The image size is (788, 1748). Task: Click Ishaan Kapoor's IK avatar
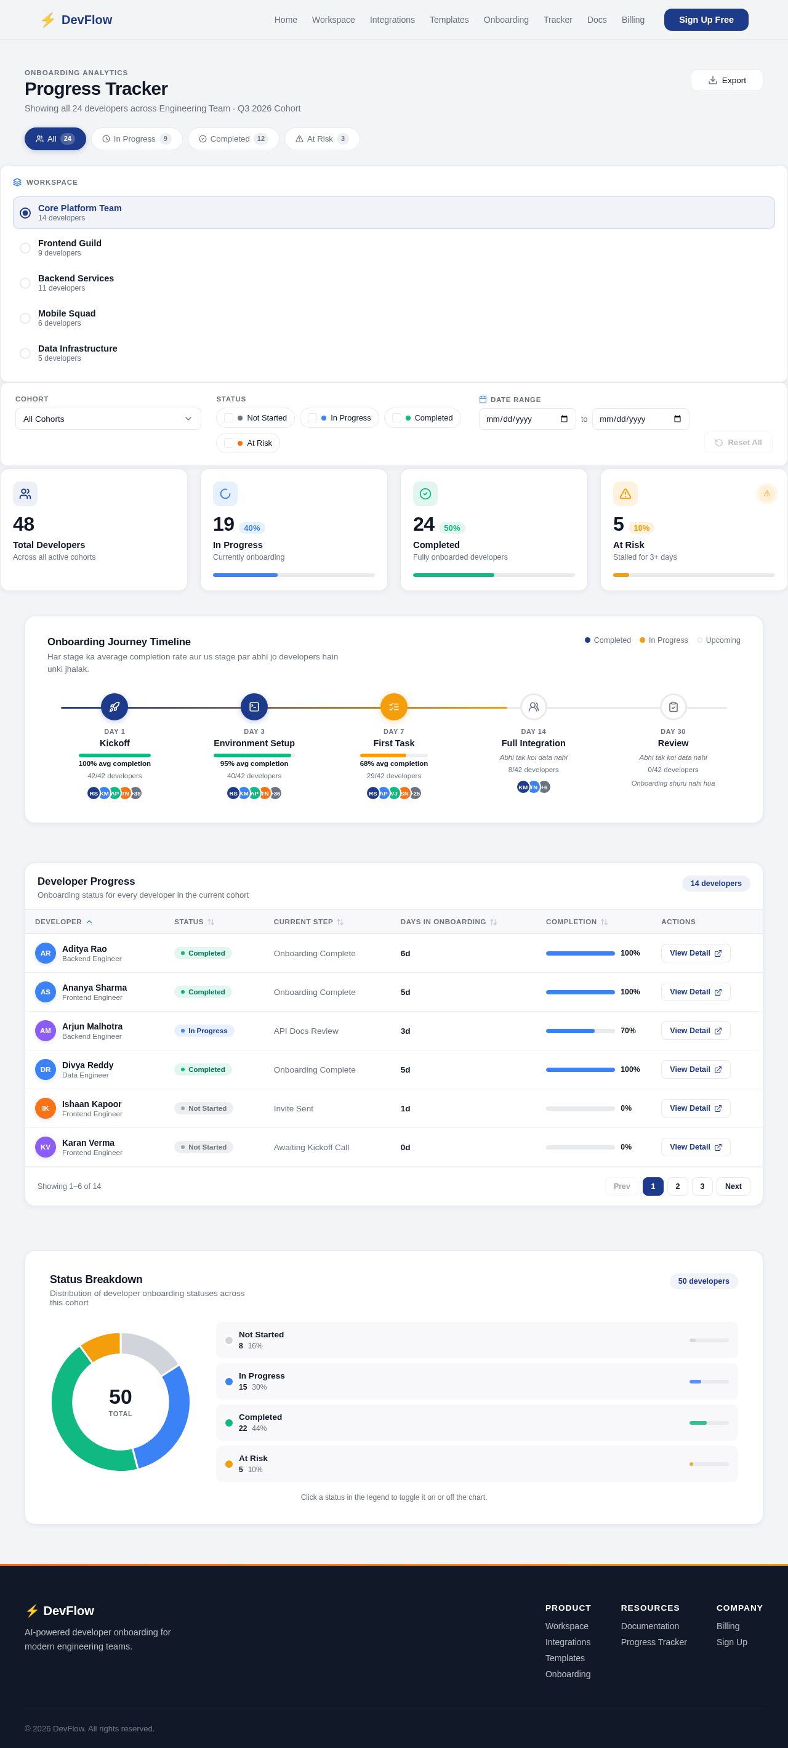46,1108
